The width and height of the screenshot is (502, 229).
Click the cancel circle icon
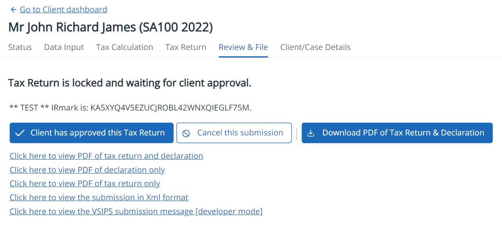point(186,133)
